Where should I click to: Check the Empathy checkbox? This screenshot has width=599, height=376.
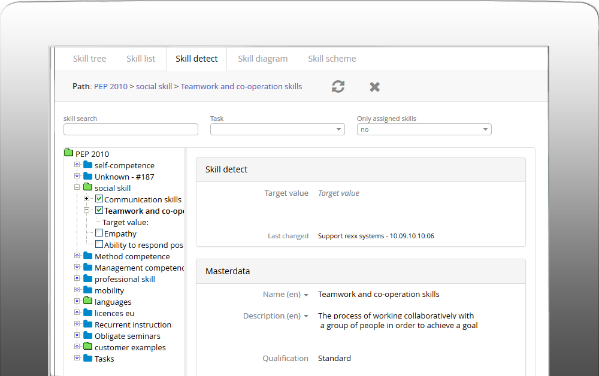coord(99,233)
